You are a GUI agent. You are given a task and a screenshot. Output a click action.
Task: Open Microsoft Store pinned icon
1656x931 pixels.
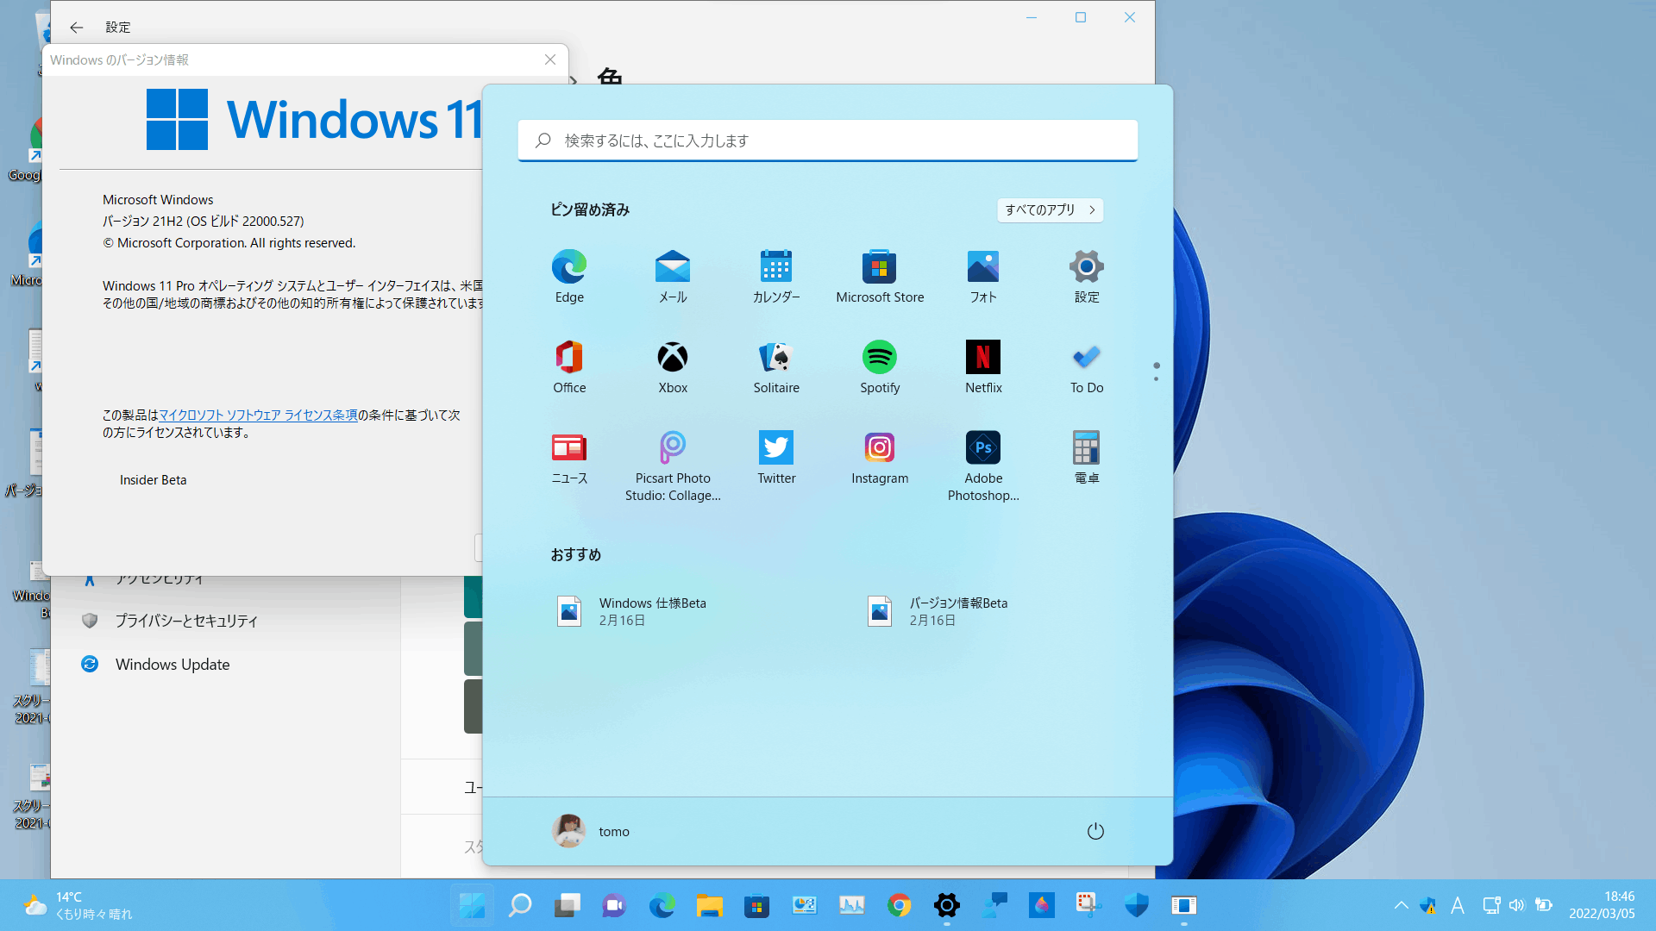pos(880,276)
